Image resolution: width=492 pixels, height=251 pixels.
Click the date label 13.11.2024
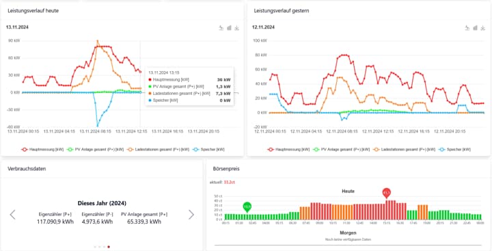tap(17, 27)
